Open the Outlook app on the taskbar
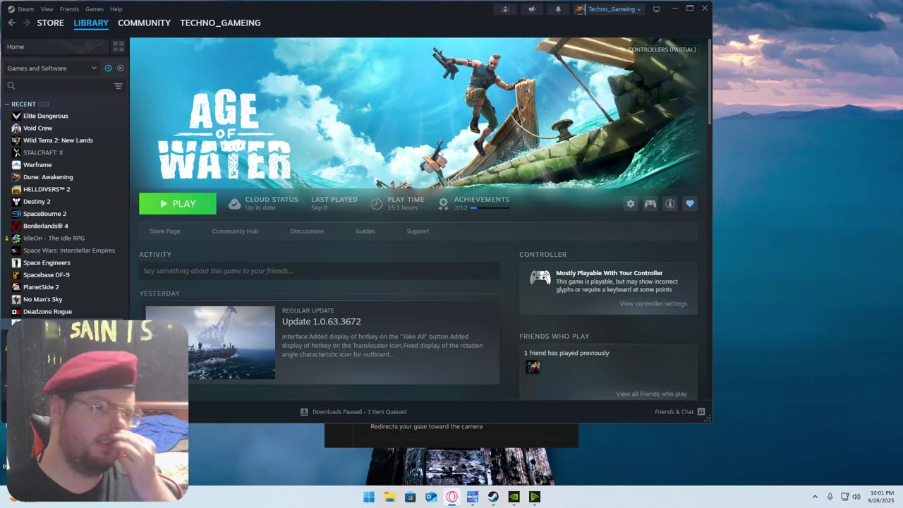 [431, 497]
